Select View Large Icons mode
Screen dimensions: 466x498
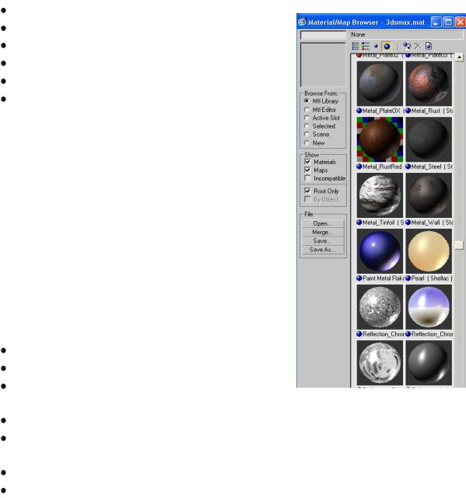point(387,47)
